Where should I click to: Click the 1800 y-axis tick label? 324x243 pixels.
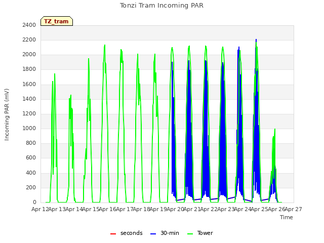(29, 69)
